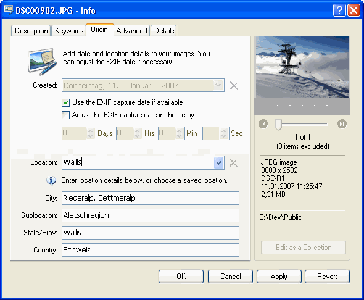The image size is (364, 300).
Task: Clear the Created date with X icon
Action: point(234,86)
